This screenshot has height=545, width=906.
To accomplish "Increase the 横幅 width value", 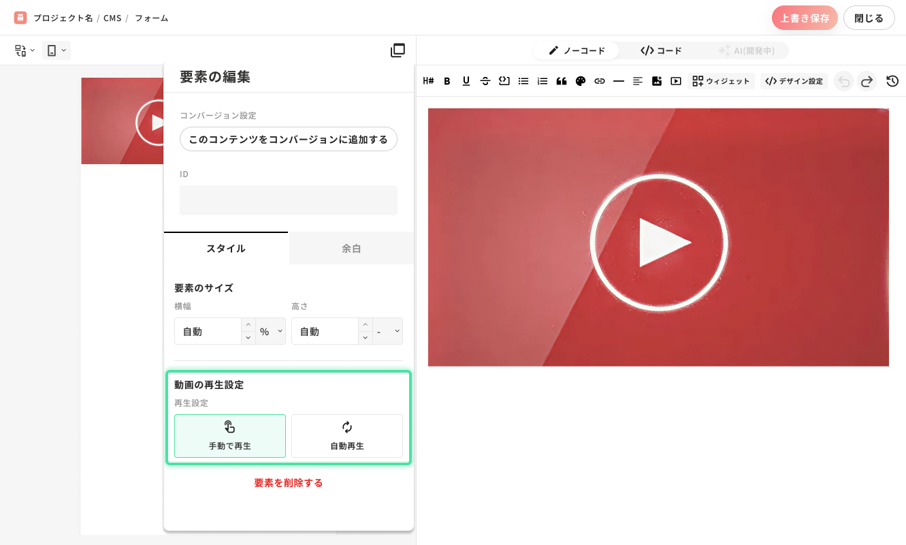I will pos(248,325).
